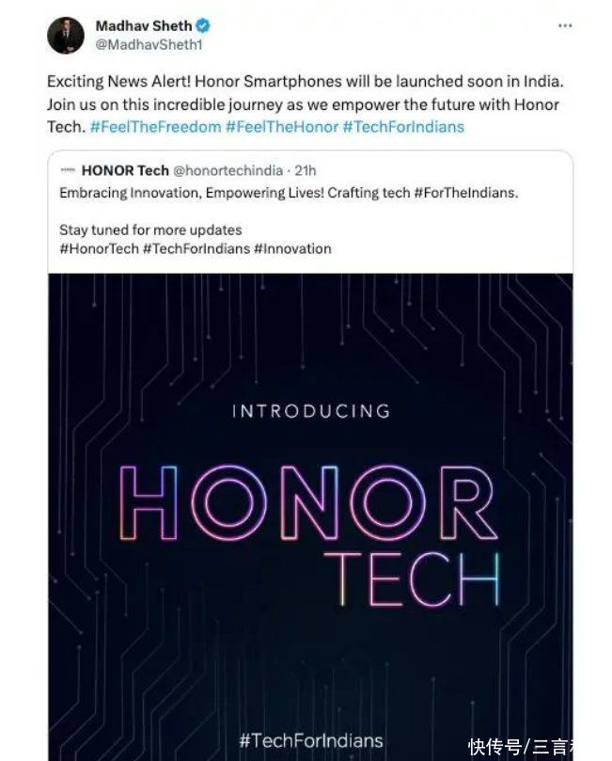The width and height of the screenshot is (612, 761).
Task: Click the 21h timestamp
Action: [305, 170]
